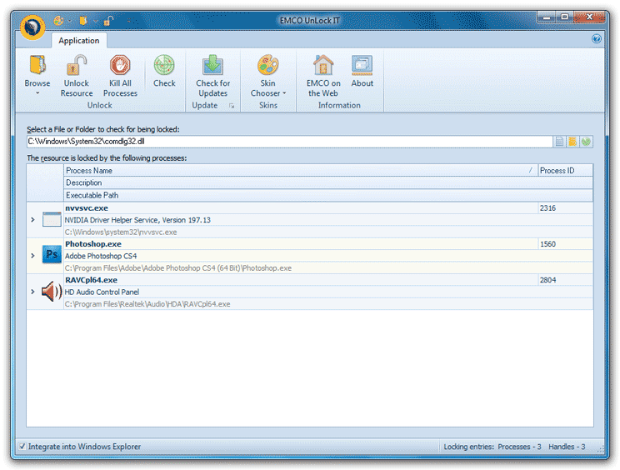The image size is (620, 470).
Task: Open the Browse button dropdown arrow in ribbon
Action: point(37,93)
